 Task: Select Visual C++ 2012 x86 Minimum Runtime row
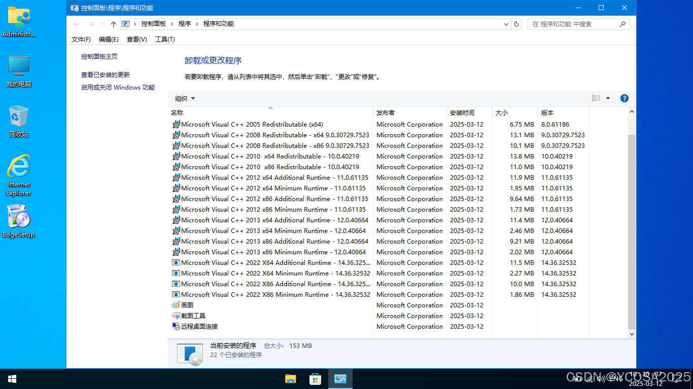click(x=379, y=209)
